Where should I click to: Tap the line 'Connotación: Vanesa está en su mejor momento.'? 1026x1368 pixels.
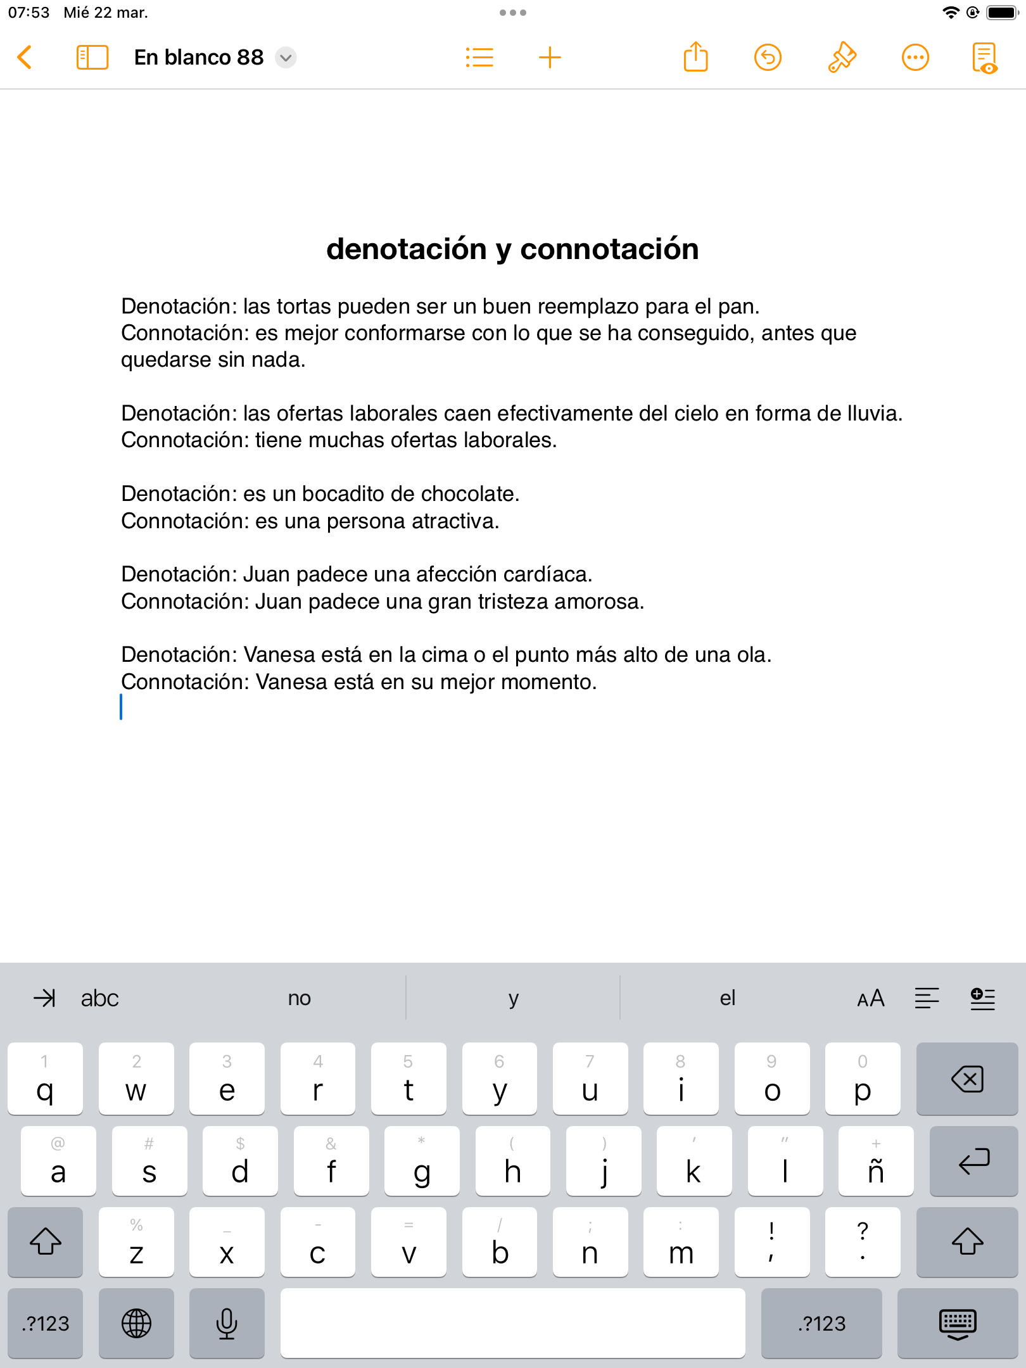click(x=359, y=682)
